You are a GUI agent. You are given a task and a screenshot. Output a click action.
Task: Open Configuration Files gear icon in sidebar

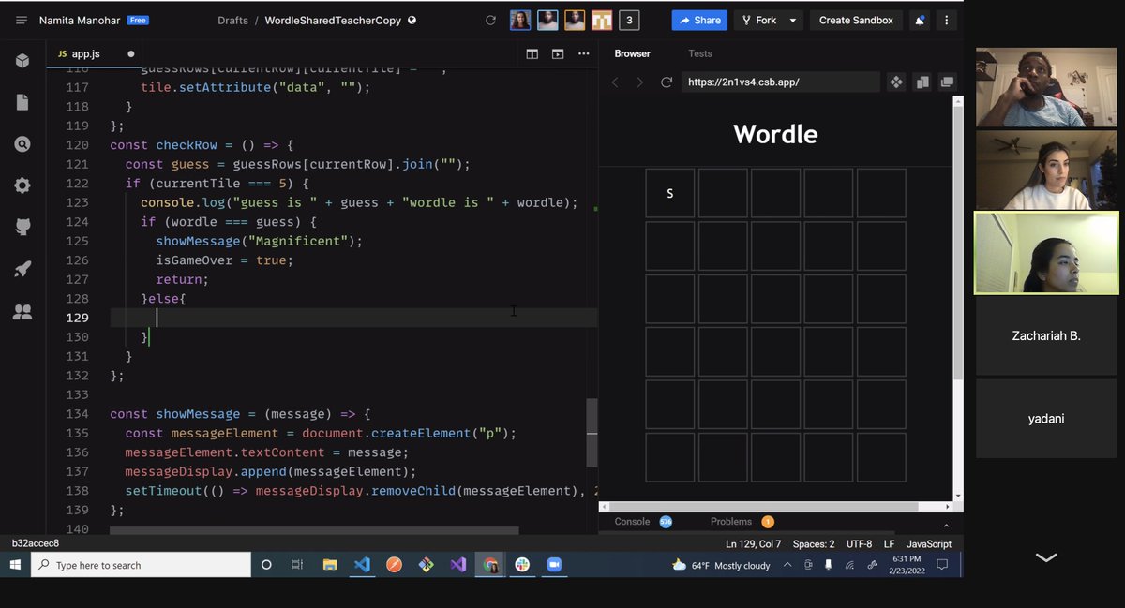[22, 185]
